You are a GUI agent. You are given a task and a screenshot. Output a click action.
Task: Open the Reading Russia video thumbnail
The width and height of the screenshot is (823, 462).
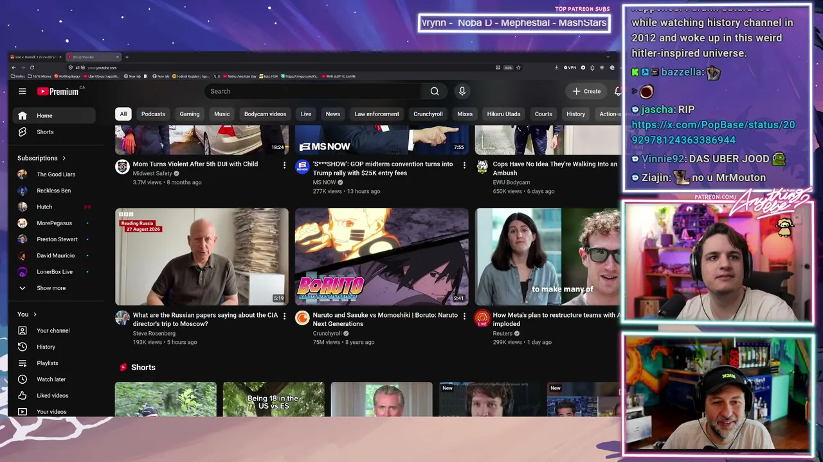point(202,257)
